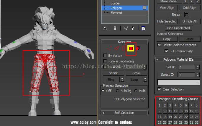Viewport: 202px width, 126px height.
Task: Select Element in the modifier stack
Action: coord(116,13)
